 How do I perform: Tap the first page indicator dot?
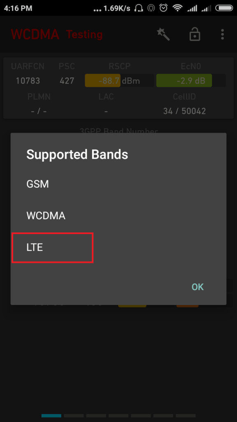51,416
